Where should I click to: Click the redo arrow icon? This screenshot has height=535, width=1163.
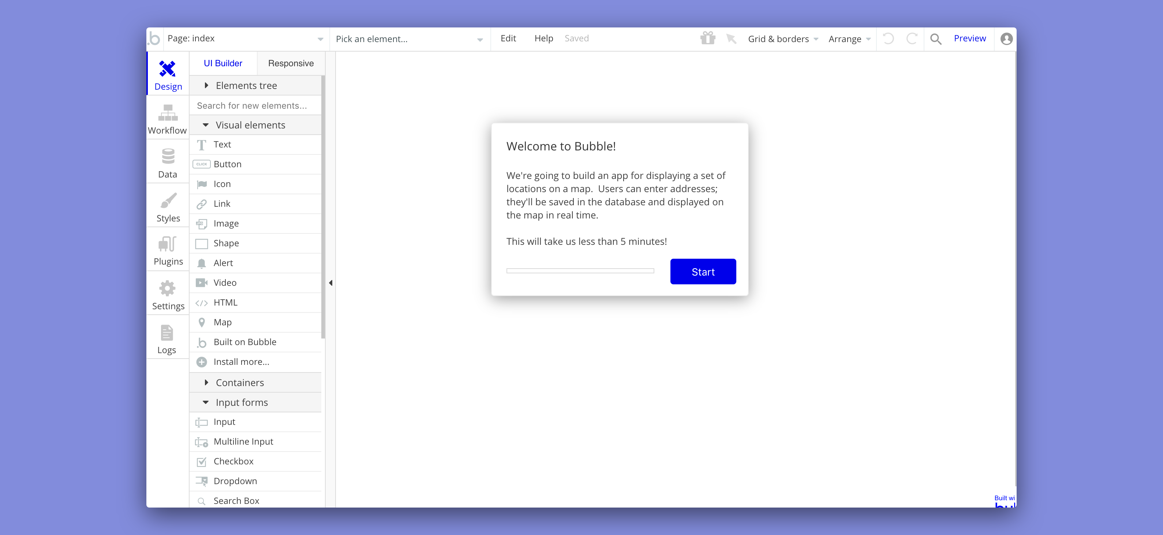coord(912,39)
